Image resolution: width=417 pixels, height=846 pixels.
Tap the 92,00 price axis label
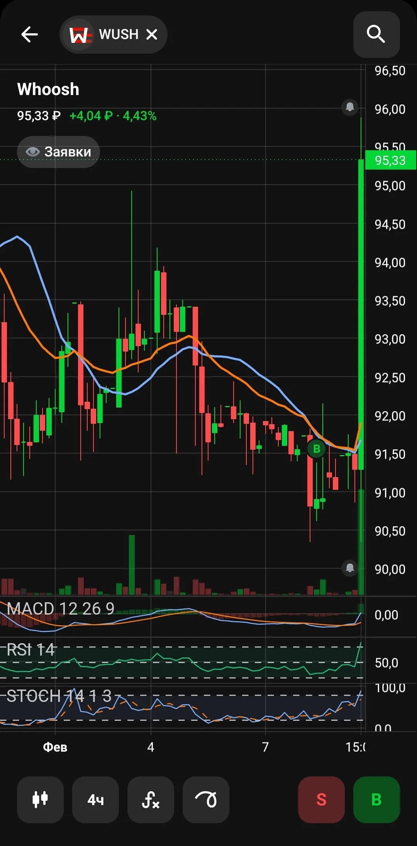[x=390, y=416]
